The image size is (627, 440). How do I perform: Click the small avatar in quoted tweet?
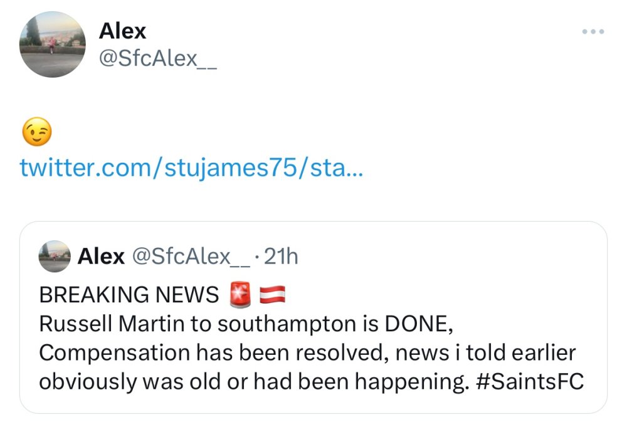tap(55, 256)
